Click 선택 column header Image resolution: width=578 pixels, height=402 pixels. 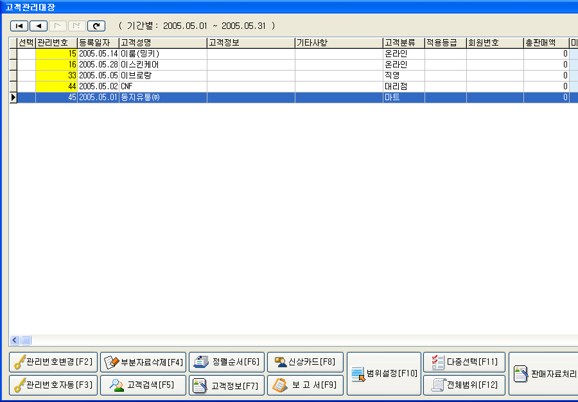point(26,43)
